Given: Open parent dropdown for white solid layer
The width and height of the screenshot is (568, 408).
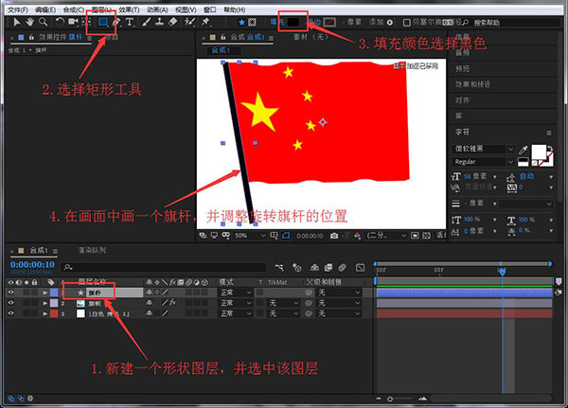Looking at the screenshot, I should (339, 313).
